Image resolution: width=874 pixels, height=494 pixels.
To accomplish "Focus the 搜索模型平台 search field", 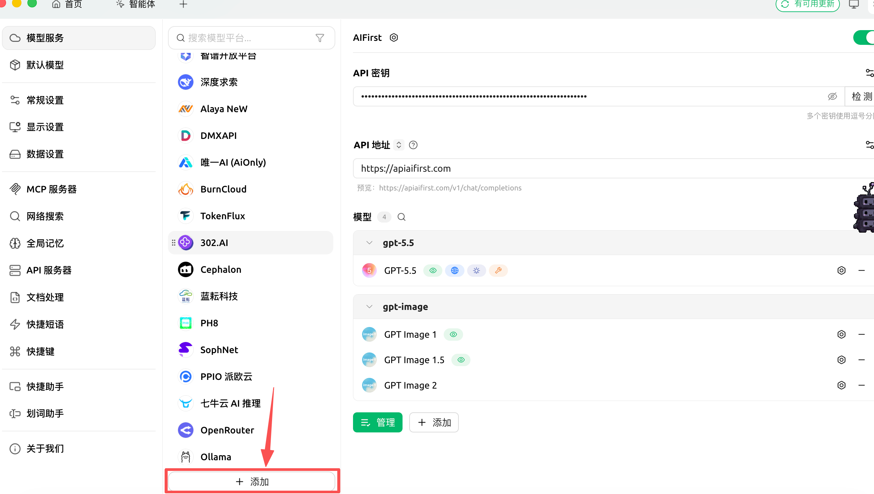I will click(x=251, y=38).
